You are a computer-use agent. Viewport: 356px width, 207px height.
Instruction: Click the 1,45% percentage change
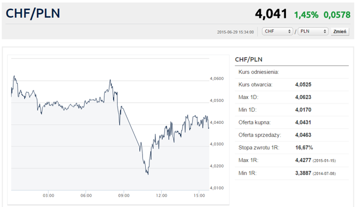[306, 15]
